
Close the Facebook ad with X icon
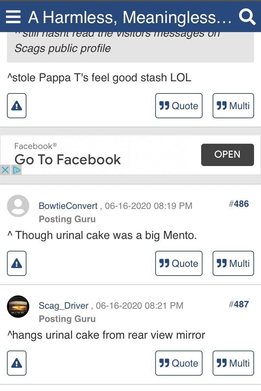pyautogui.click(x=5, y=170)
